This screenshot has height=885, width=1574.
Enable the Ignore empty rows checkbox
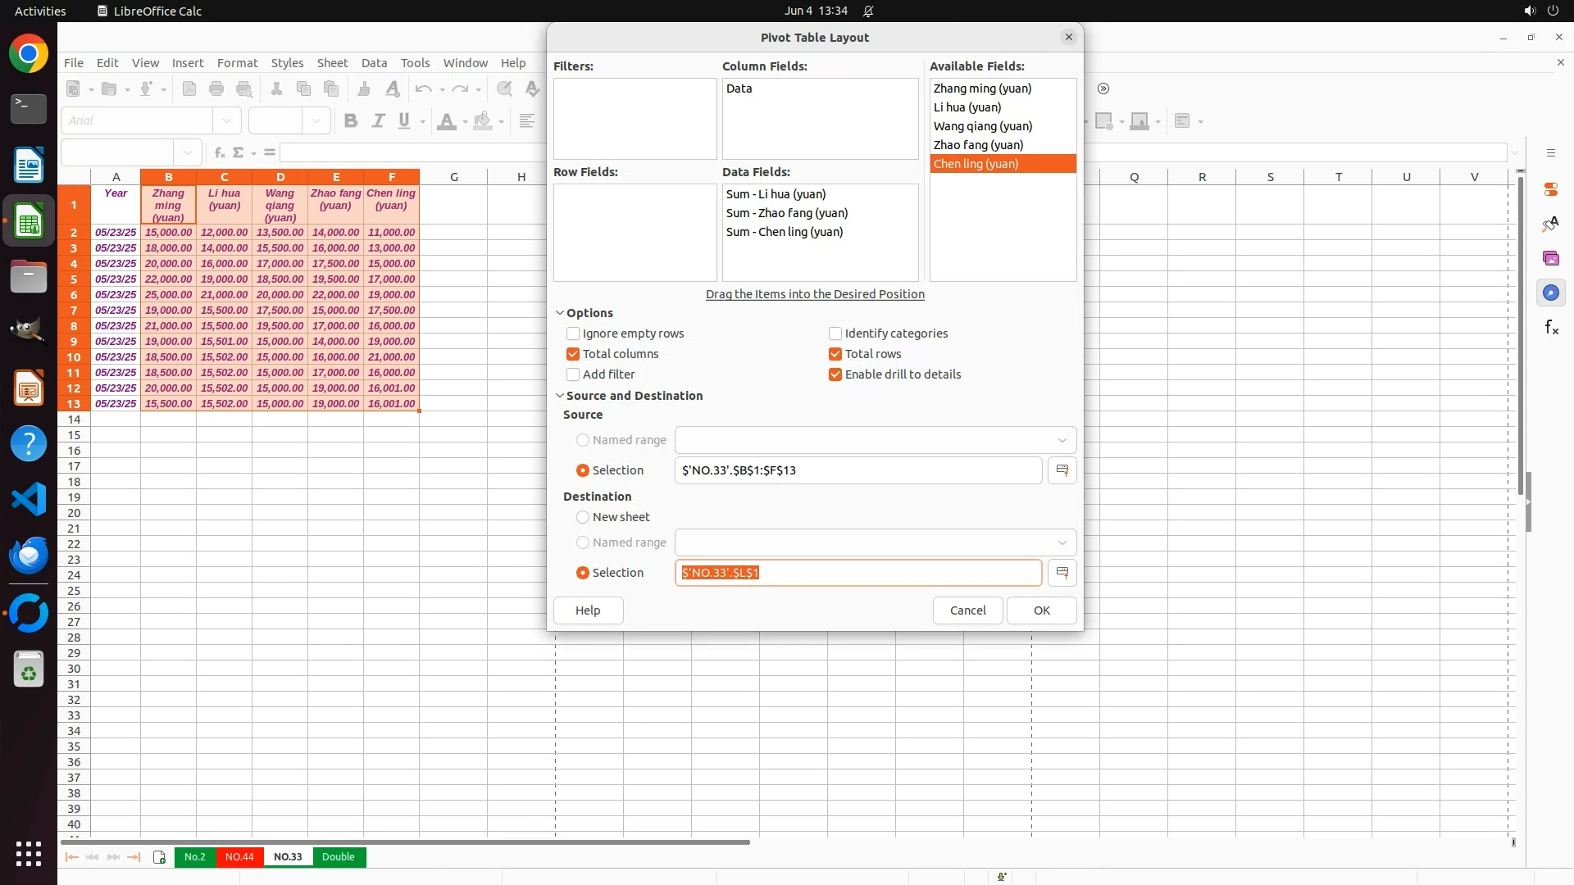(x=573, y=334)
